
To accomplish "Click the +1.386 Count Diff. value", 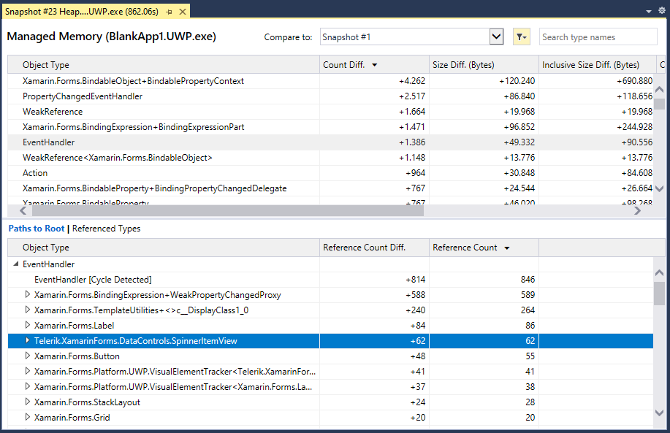I will tap(412, 142).
